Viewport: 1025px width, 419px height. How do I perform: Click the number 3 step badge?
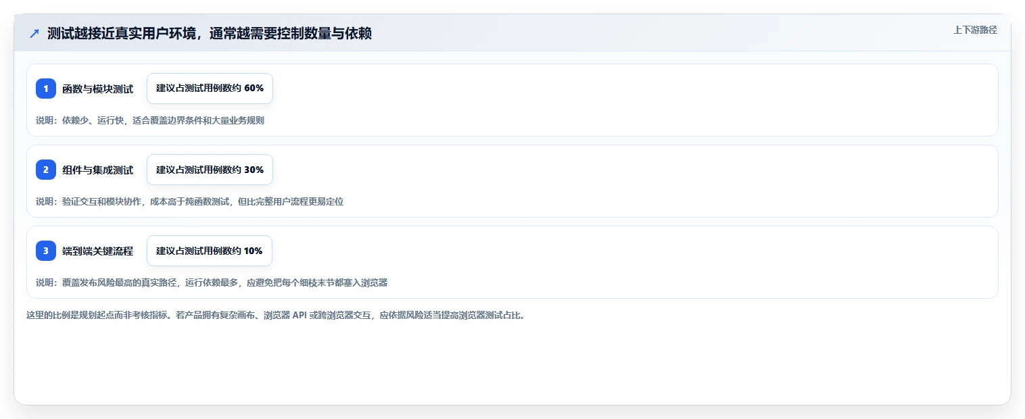[x=46, y=251]
